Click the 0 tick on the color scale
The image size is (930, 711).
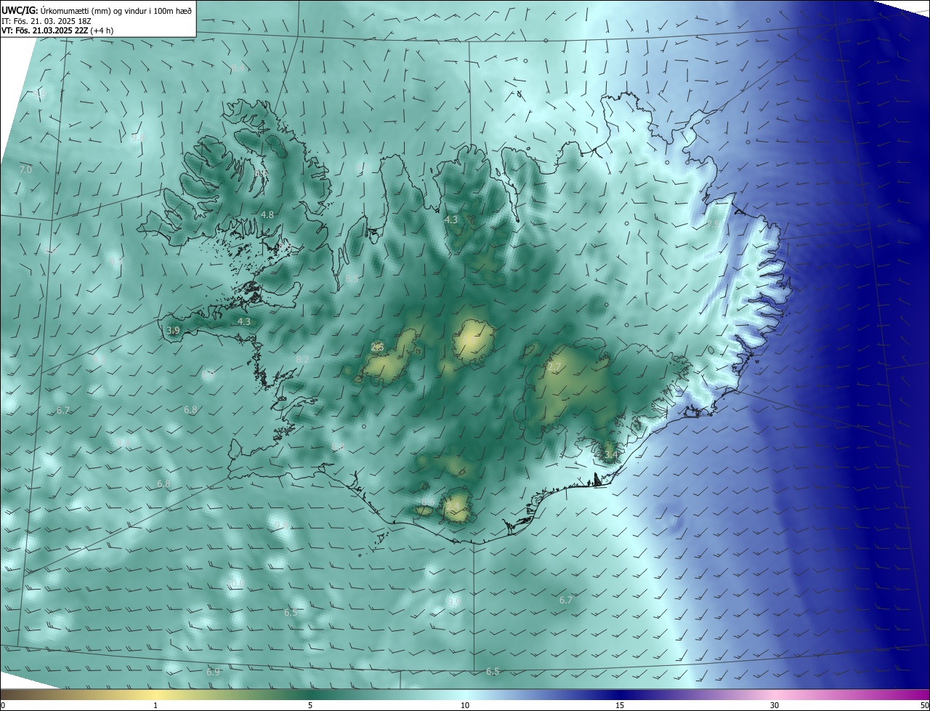coord(3,705)
